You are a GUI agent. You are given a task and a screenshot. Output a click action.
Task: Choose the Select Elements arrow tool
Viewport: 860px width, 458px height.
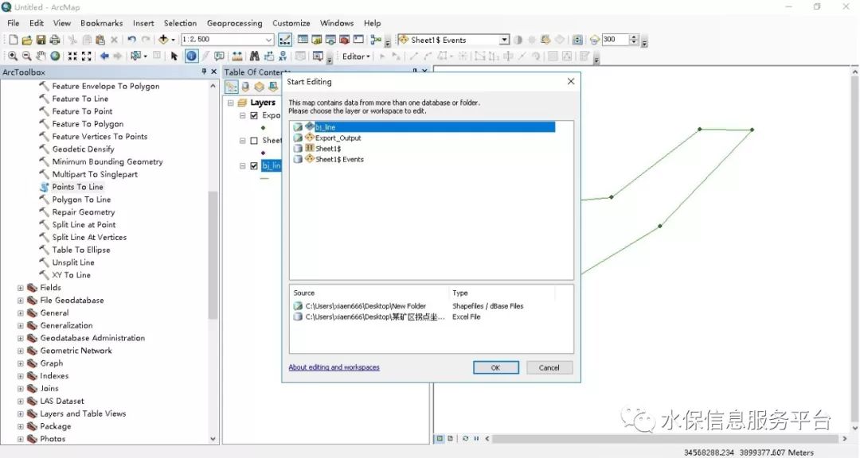[x=174, y=56]
